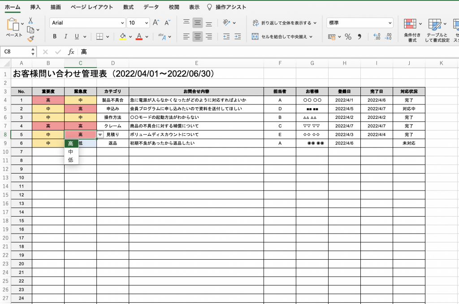Screen dimensions: 459x304
Task: Click the cut scissors icon
Action: (30, 21)
